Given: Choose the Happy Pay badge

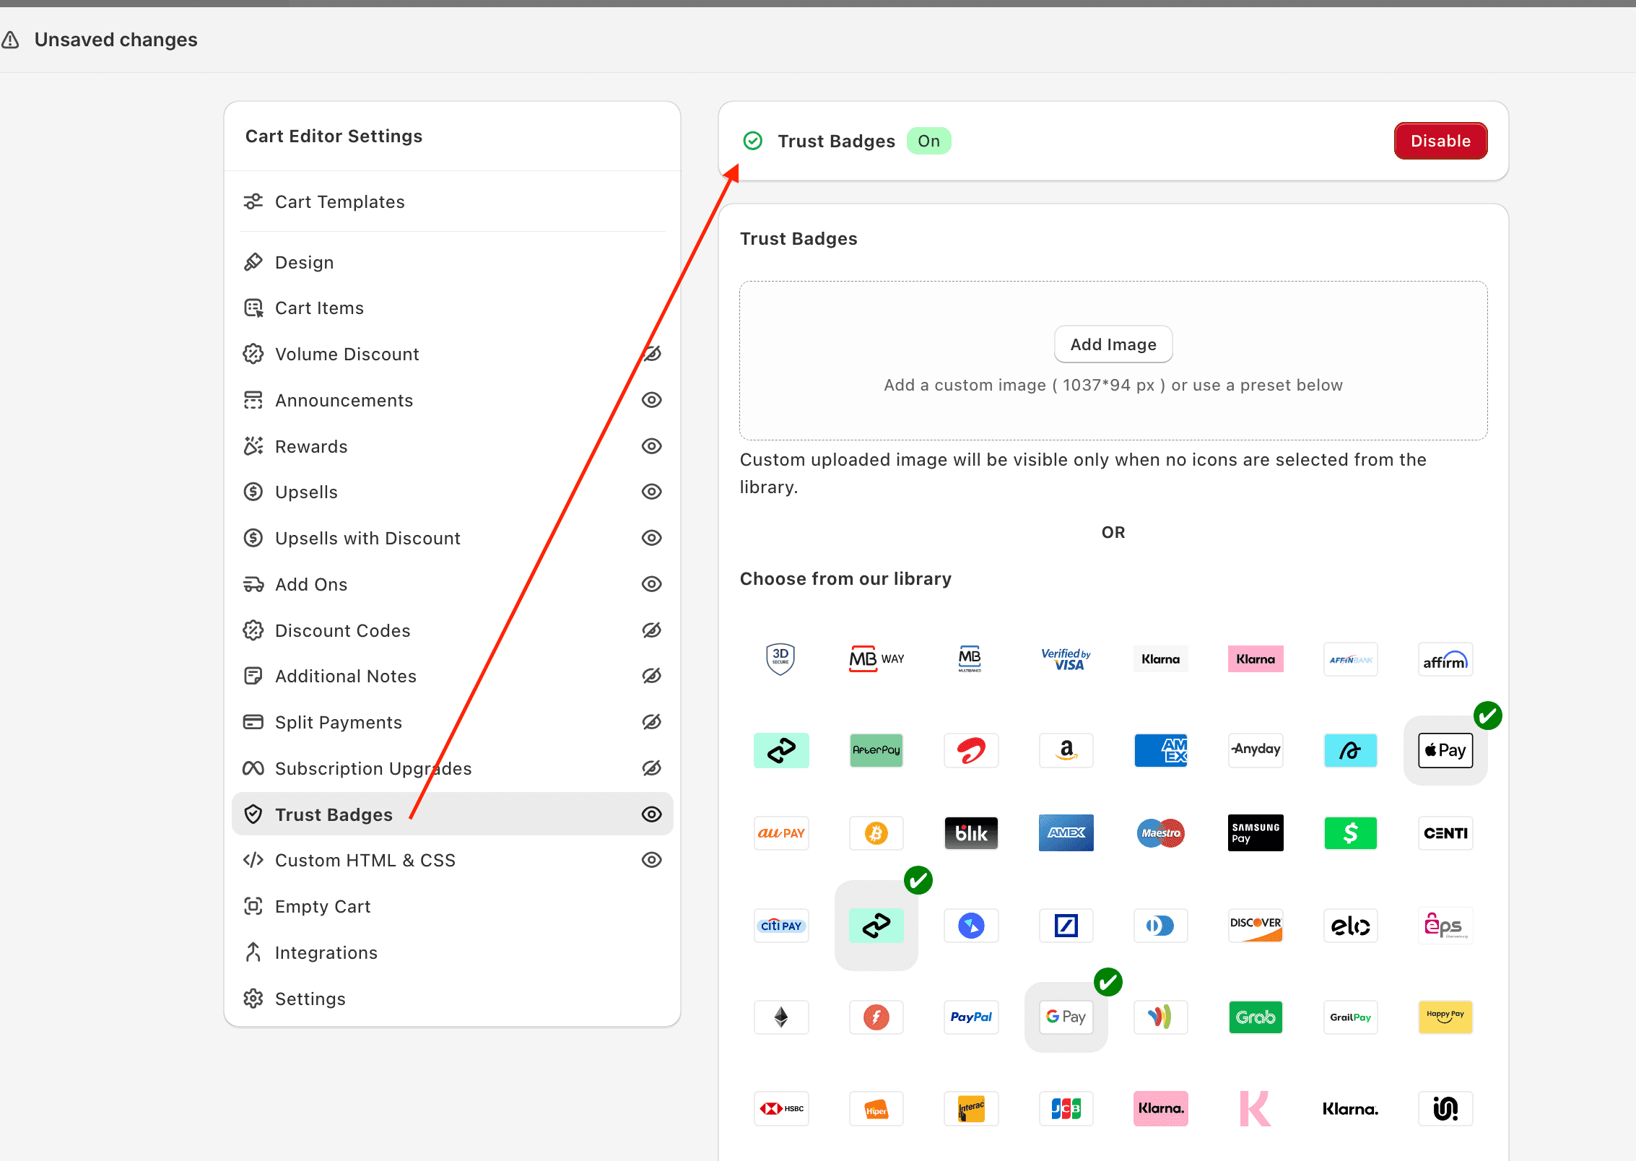Looking at the screenshot, I should click(x=1445, y=1017).
